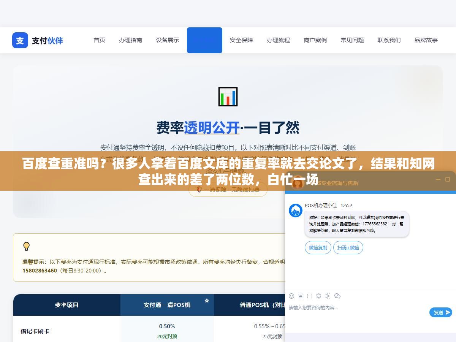The image size is (456, 342).
Task: Click the screenshot capture icon in chat
Action: tap(310, 296)
